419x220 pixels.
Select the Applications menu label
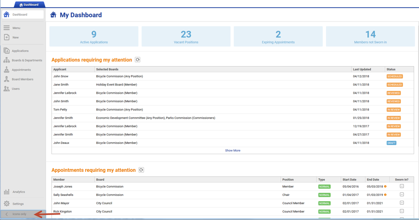click(x=20, y=51)
